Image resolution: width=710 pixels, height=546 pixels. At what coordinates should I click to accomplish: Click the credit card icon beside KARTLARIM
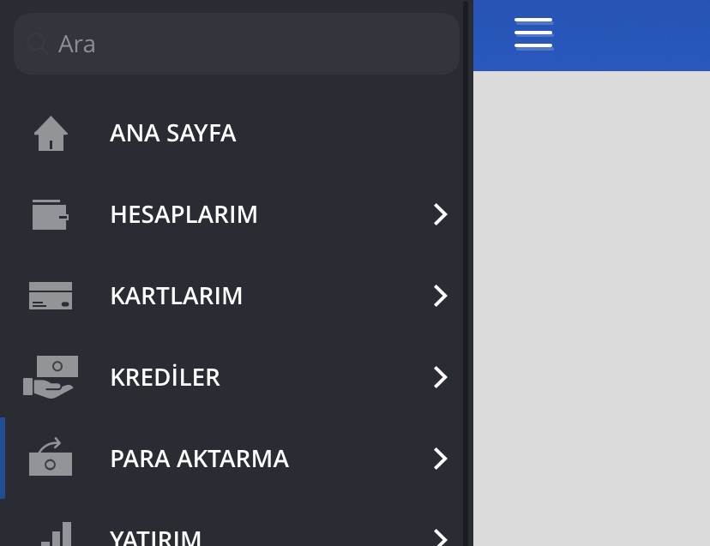pos(51,296)
